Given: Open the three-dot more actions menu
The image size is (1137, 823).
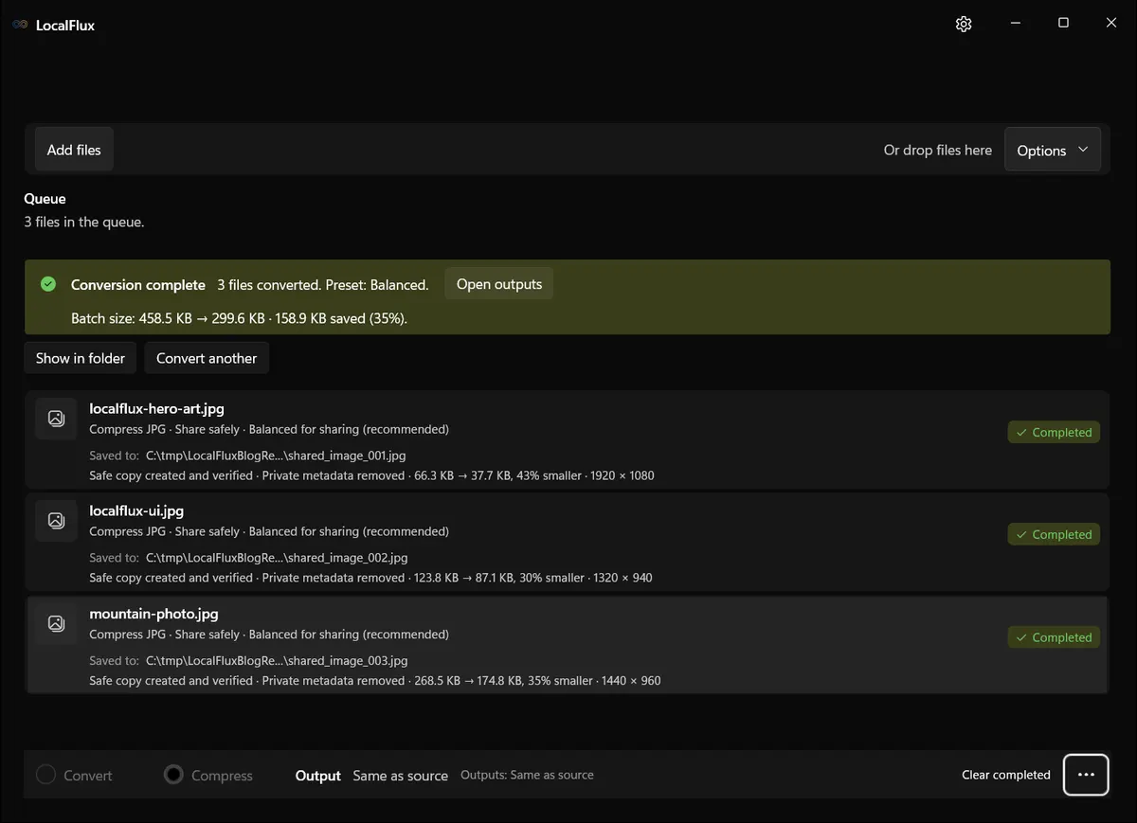Looking at the screenshot, I should [1086, 775].
